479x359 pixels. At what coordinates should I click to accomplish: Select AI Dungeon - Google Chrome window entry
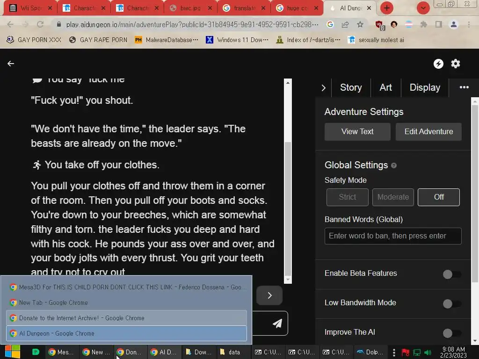[126, 333]
